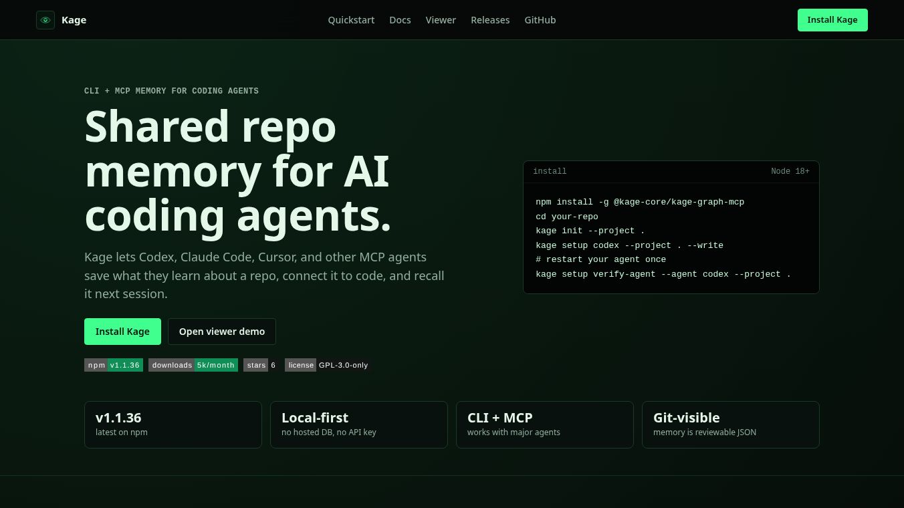Click the 'install' code panel title
The height and width of the screenshot is (508, 904).
click(x=550, y=172)
